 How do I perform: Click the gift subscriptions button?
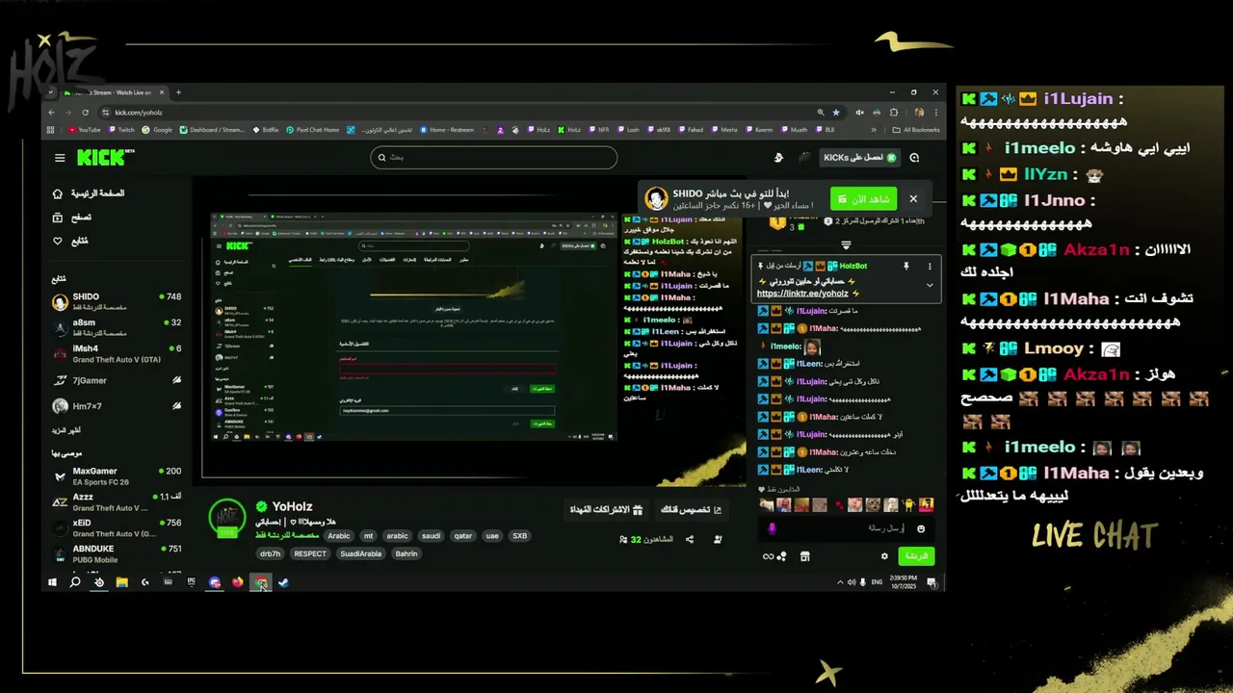pos(606,510)
